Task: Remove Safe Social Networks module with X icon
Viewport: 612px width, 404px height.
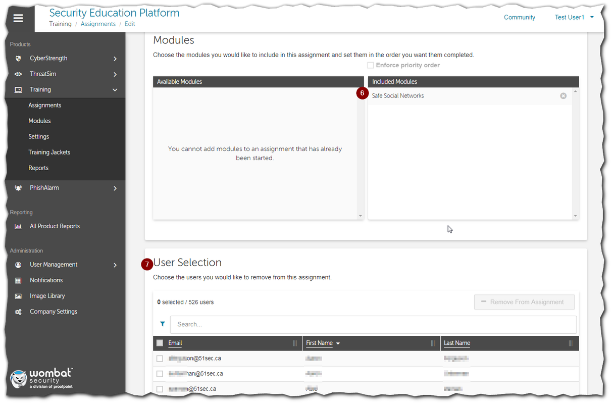Action: click(564, 96)
